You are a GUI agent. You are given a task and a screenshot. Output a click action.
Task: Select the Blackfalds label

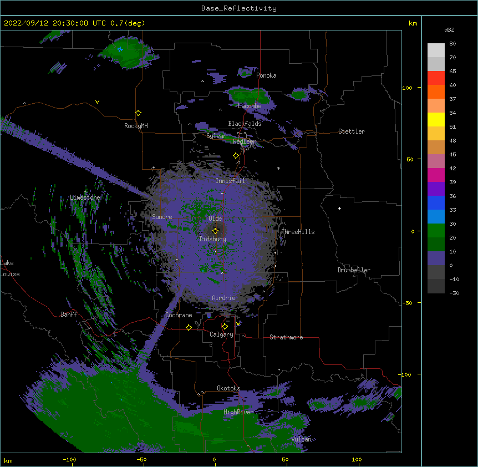tap(245, 124)
